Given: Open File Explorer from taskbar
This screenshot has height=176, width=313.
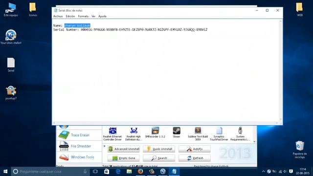Looking at the screenshot, I should (129, 172).
